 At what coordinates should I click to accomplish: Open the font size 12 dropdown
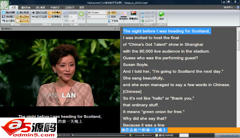click(106, 17)
